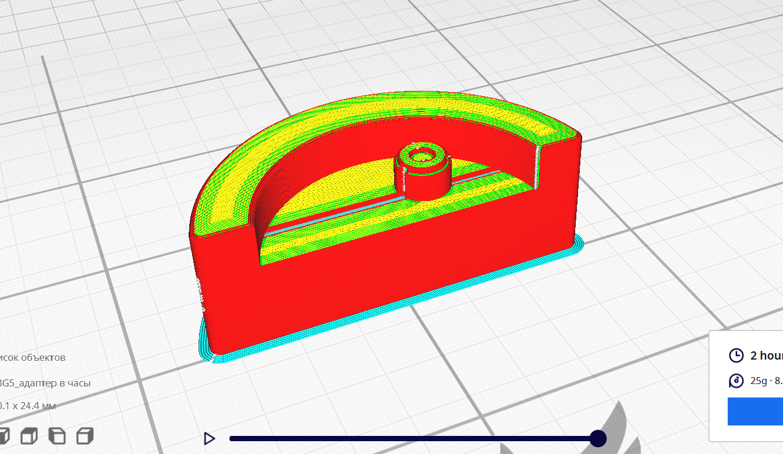Image resolution: width=783 pixels, height=454 pixels.
Task: Switch to the left side view cube icon
Action: point(57,435)
